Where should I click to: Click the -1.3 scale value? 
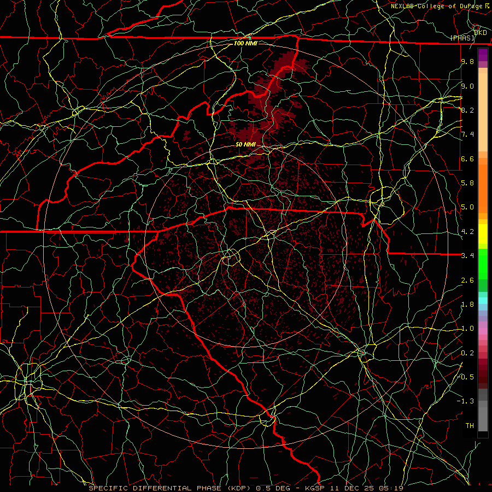(x=466, y=401)
